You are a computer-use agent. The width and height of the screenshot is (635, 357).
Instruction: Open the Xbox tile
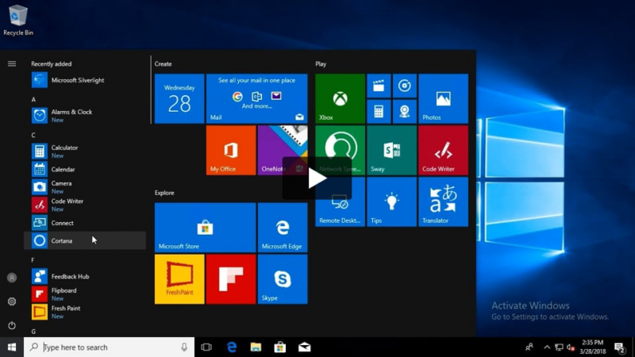[340, 98]
